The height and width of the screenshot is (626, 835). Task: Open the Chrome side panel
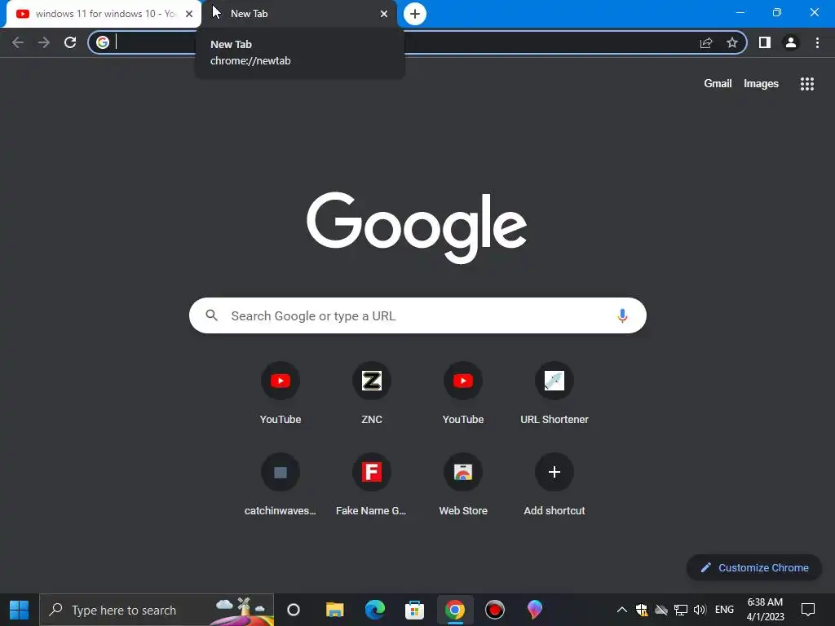[765, 42]
